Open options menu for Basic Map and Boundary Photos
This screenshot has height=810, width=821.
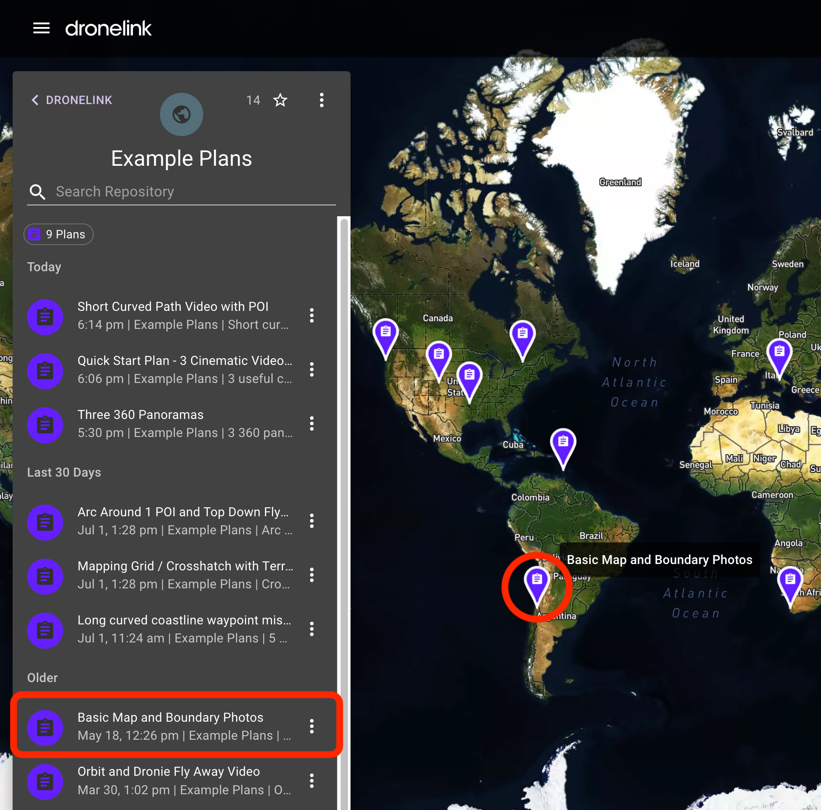pos(312,726)
